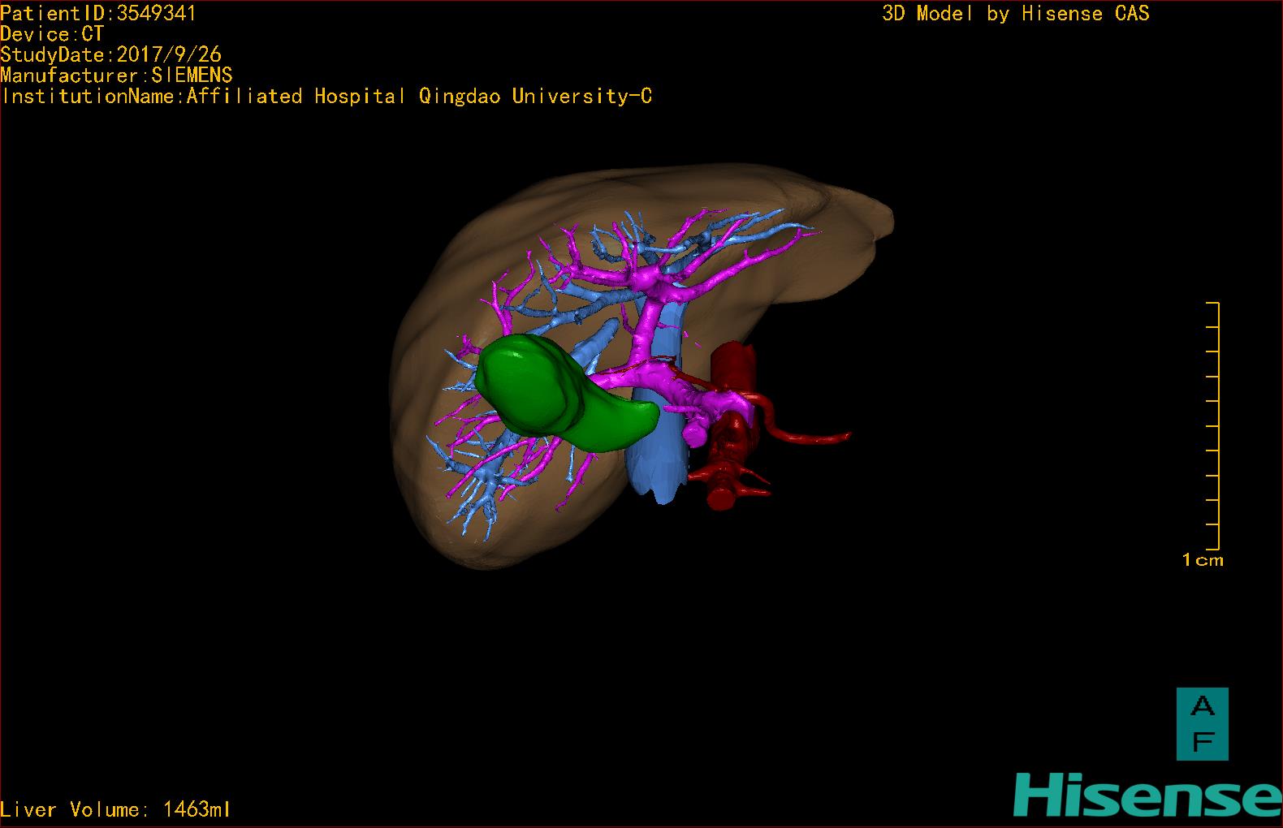
Task: Select Manufacturer:SIEMENS text
Action: [117, 75]
